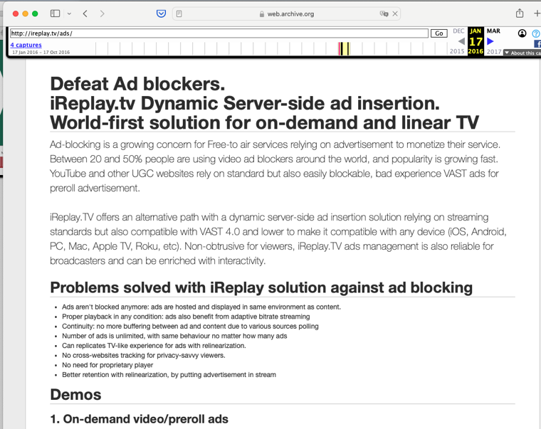Go forward with the forward arrow

102,14
